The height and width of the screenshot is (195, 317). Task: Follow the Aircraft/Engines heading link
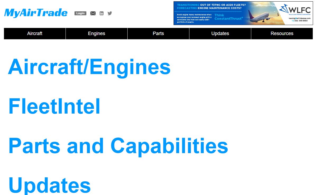click(89, 67)
